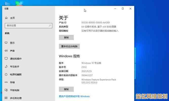
Task: Open 电源和睡眠 power icon
Action: click(6, 74)
